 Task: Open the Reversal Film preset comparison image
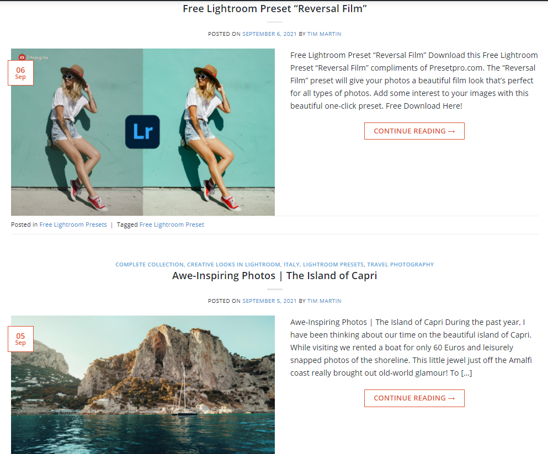coord(143,132)
